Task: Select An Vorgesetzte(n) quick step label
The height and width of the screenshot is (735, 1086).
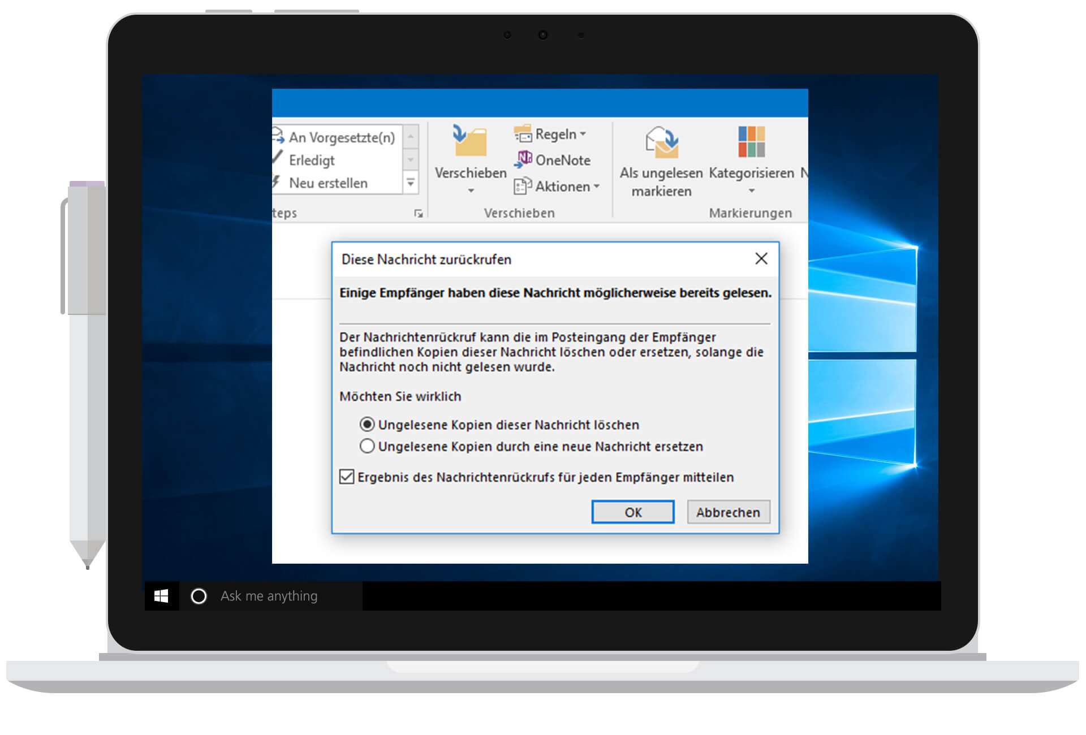Action: tap(342, 137)
